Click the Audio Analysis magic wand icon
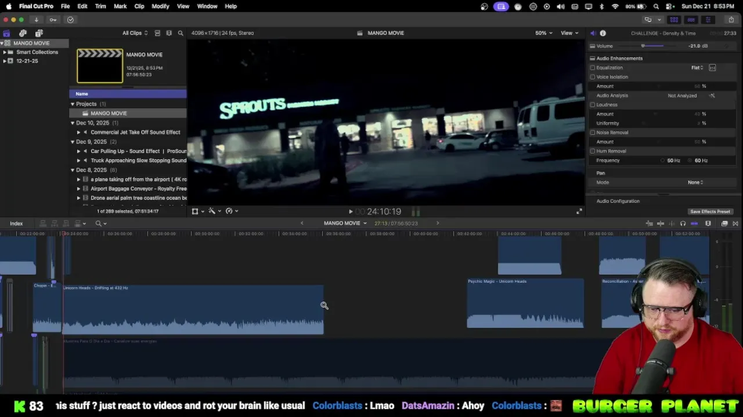Viewport: 743px width, 417px height. [x=712, y=96]
